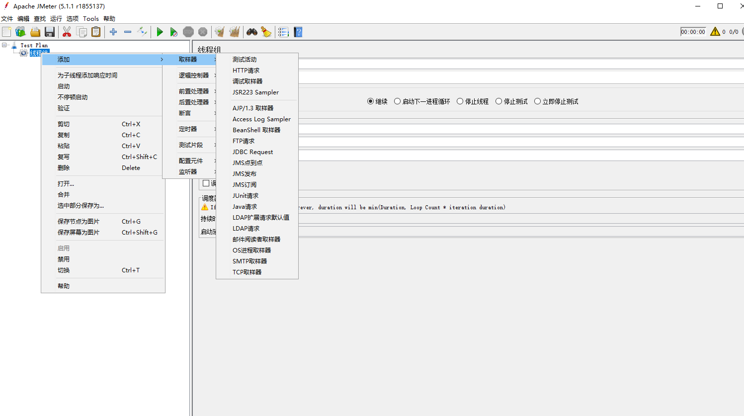Image resolution: width=744 pixels, height=416 pixels.
Task: Click the blue plus Expand All icon
Action: tap(113, 32)
